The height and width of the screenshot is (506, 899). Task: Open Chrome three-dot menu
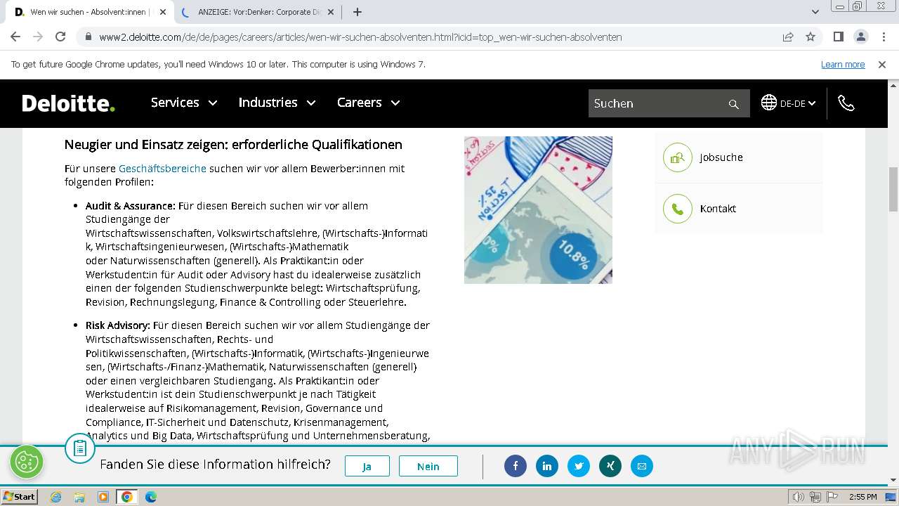pos(883,37)
